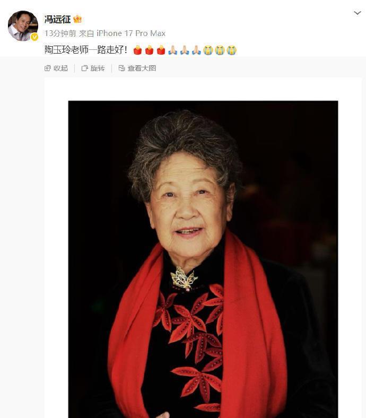Image resolution: width=366 pixels, height=418 pixels.
Task: Click the crown membership icon beside username
Action: click(x=77, y=19)
